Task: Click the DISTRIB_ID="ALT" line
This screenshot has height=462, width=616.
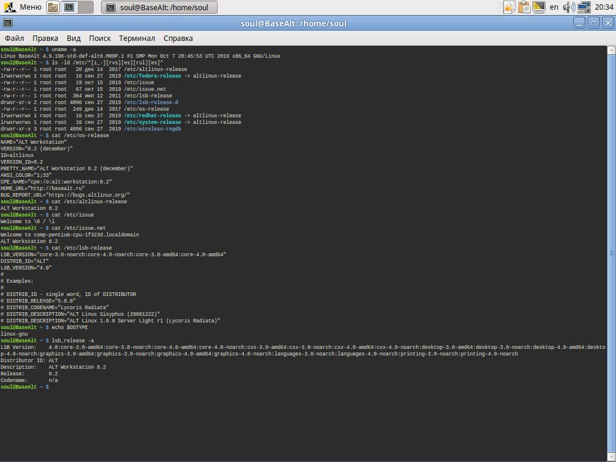Action: pos(24,261)
